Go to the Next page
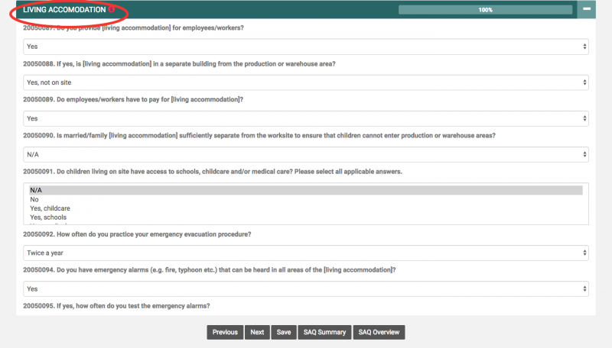This screenshot has height=348, width=612. click(x=257, y=332)
